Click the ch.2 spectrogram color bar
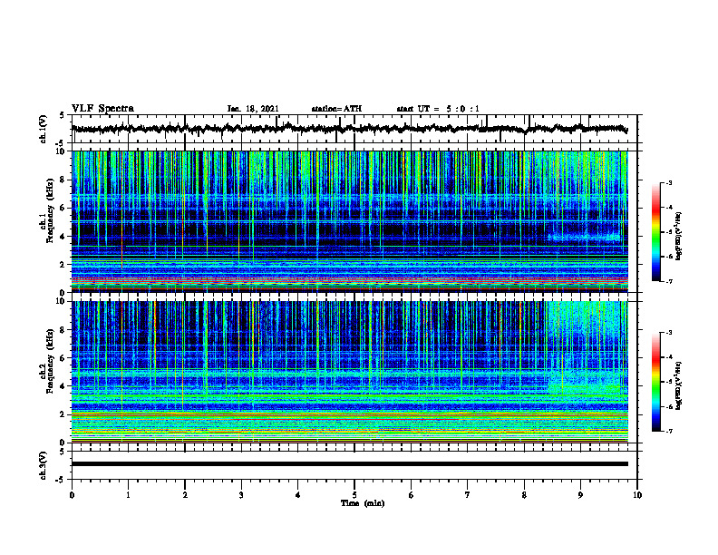Image resolution: width=718 pixels, height=555 pixels. (656, 382)
